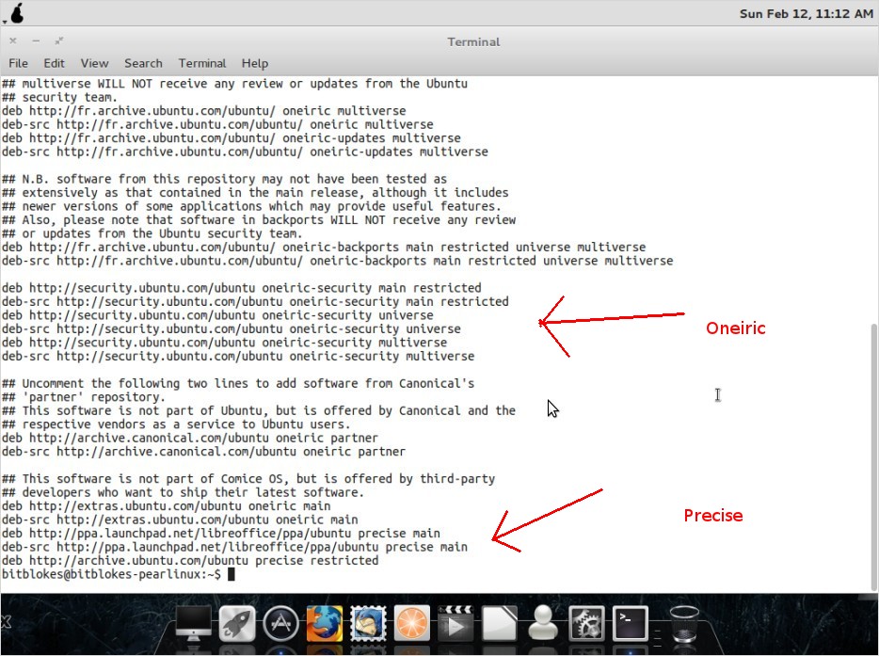Click '## security team.' comment line
Viewport: 879px width, 656px height.
tap(59, 97)
